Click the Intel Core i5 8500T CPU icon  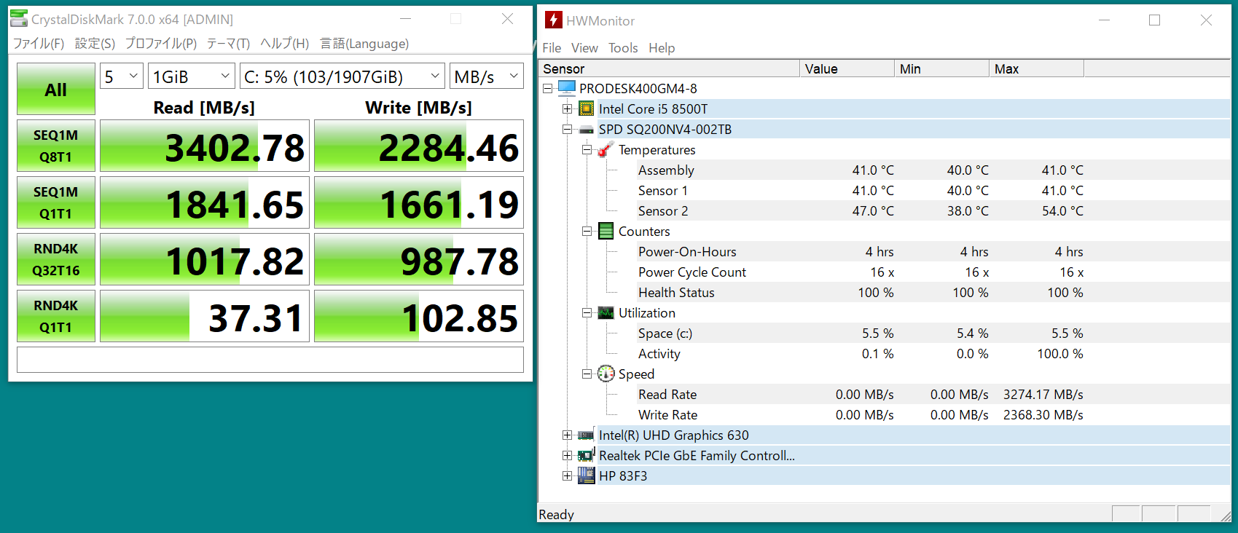[x=587, y=108]
